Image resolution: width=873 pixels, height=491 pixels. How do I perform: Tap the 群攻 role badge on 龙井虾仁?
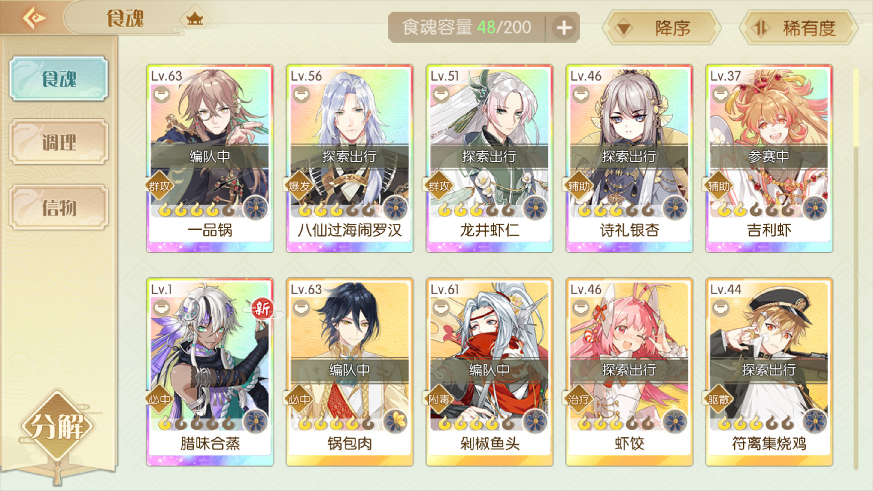coord(438,185)
